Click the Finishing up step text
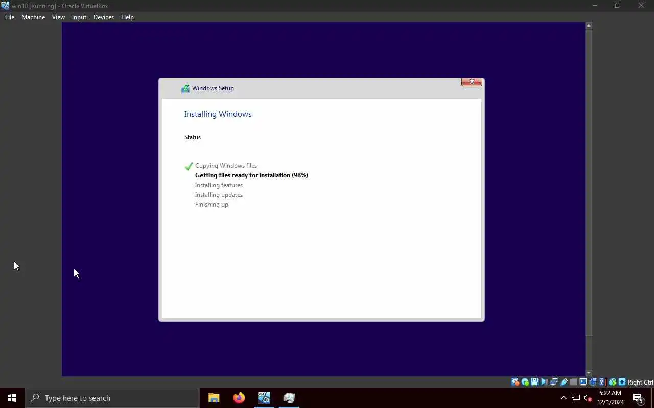This screenshot has width=654, height=408. click(x=212, y=205)
